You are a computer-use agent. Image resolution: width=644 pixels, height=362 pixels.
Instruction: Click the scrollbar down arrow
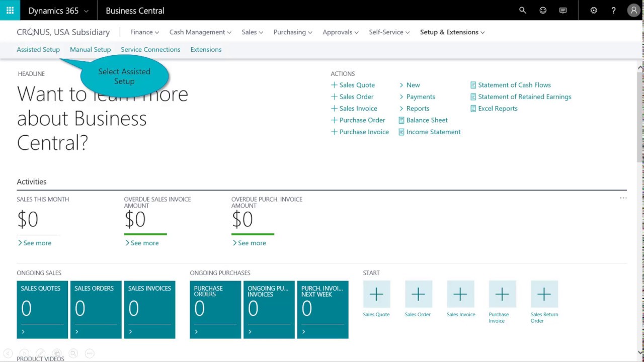click(640, 352)
